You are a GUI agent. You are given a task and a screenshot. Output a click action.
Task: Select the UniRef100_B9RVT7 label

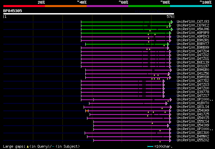click(193, 44)
